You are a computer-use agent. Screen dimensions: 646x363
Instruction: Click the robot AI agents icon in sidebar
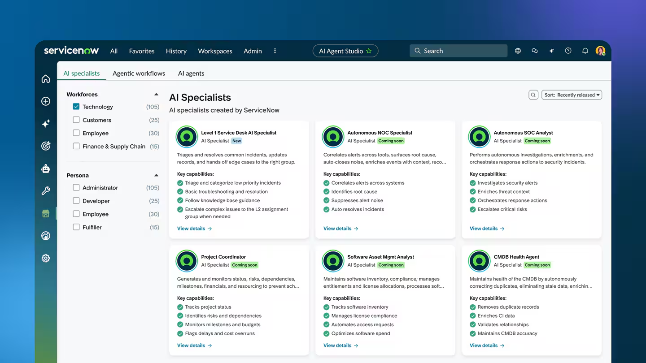click(x=45, y=169)
